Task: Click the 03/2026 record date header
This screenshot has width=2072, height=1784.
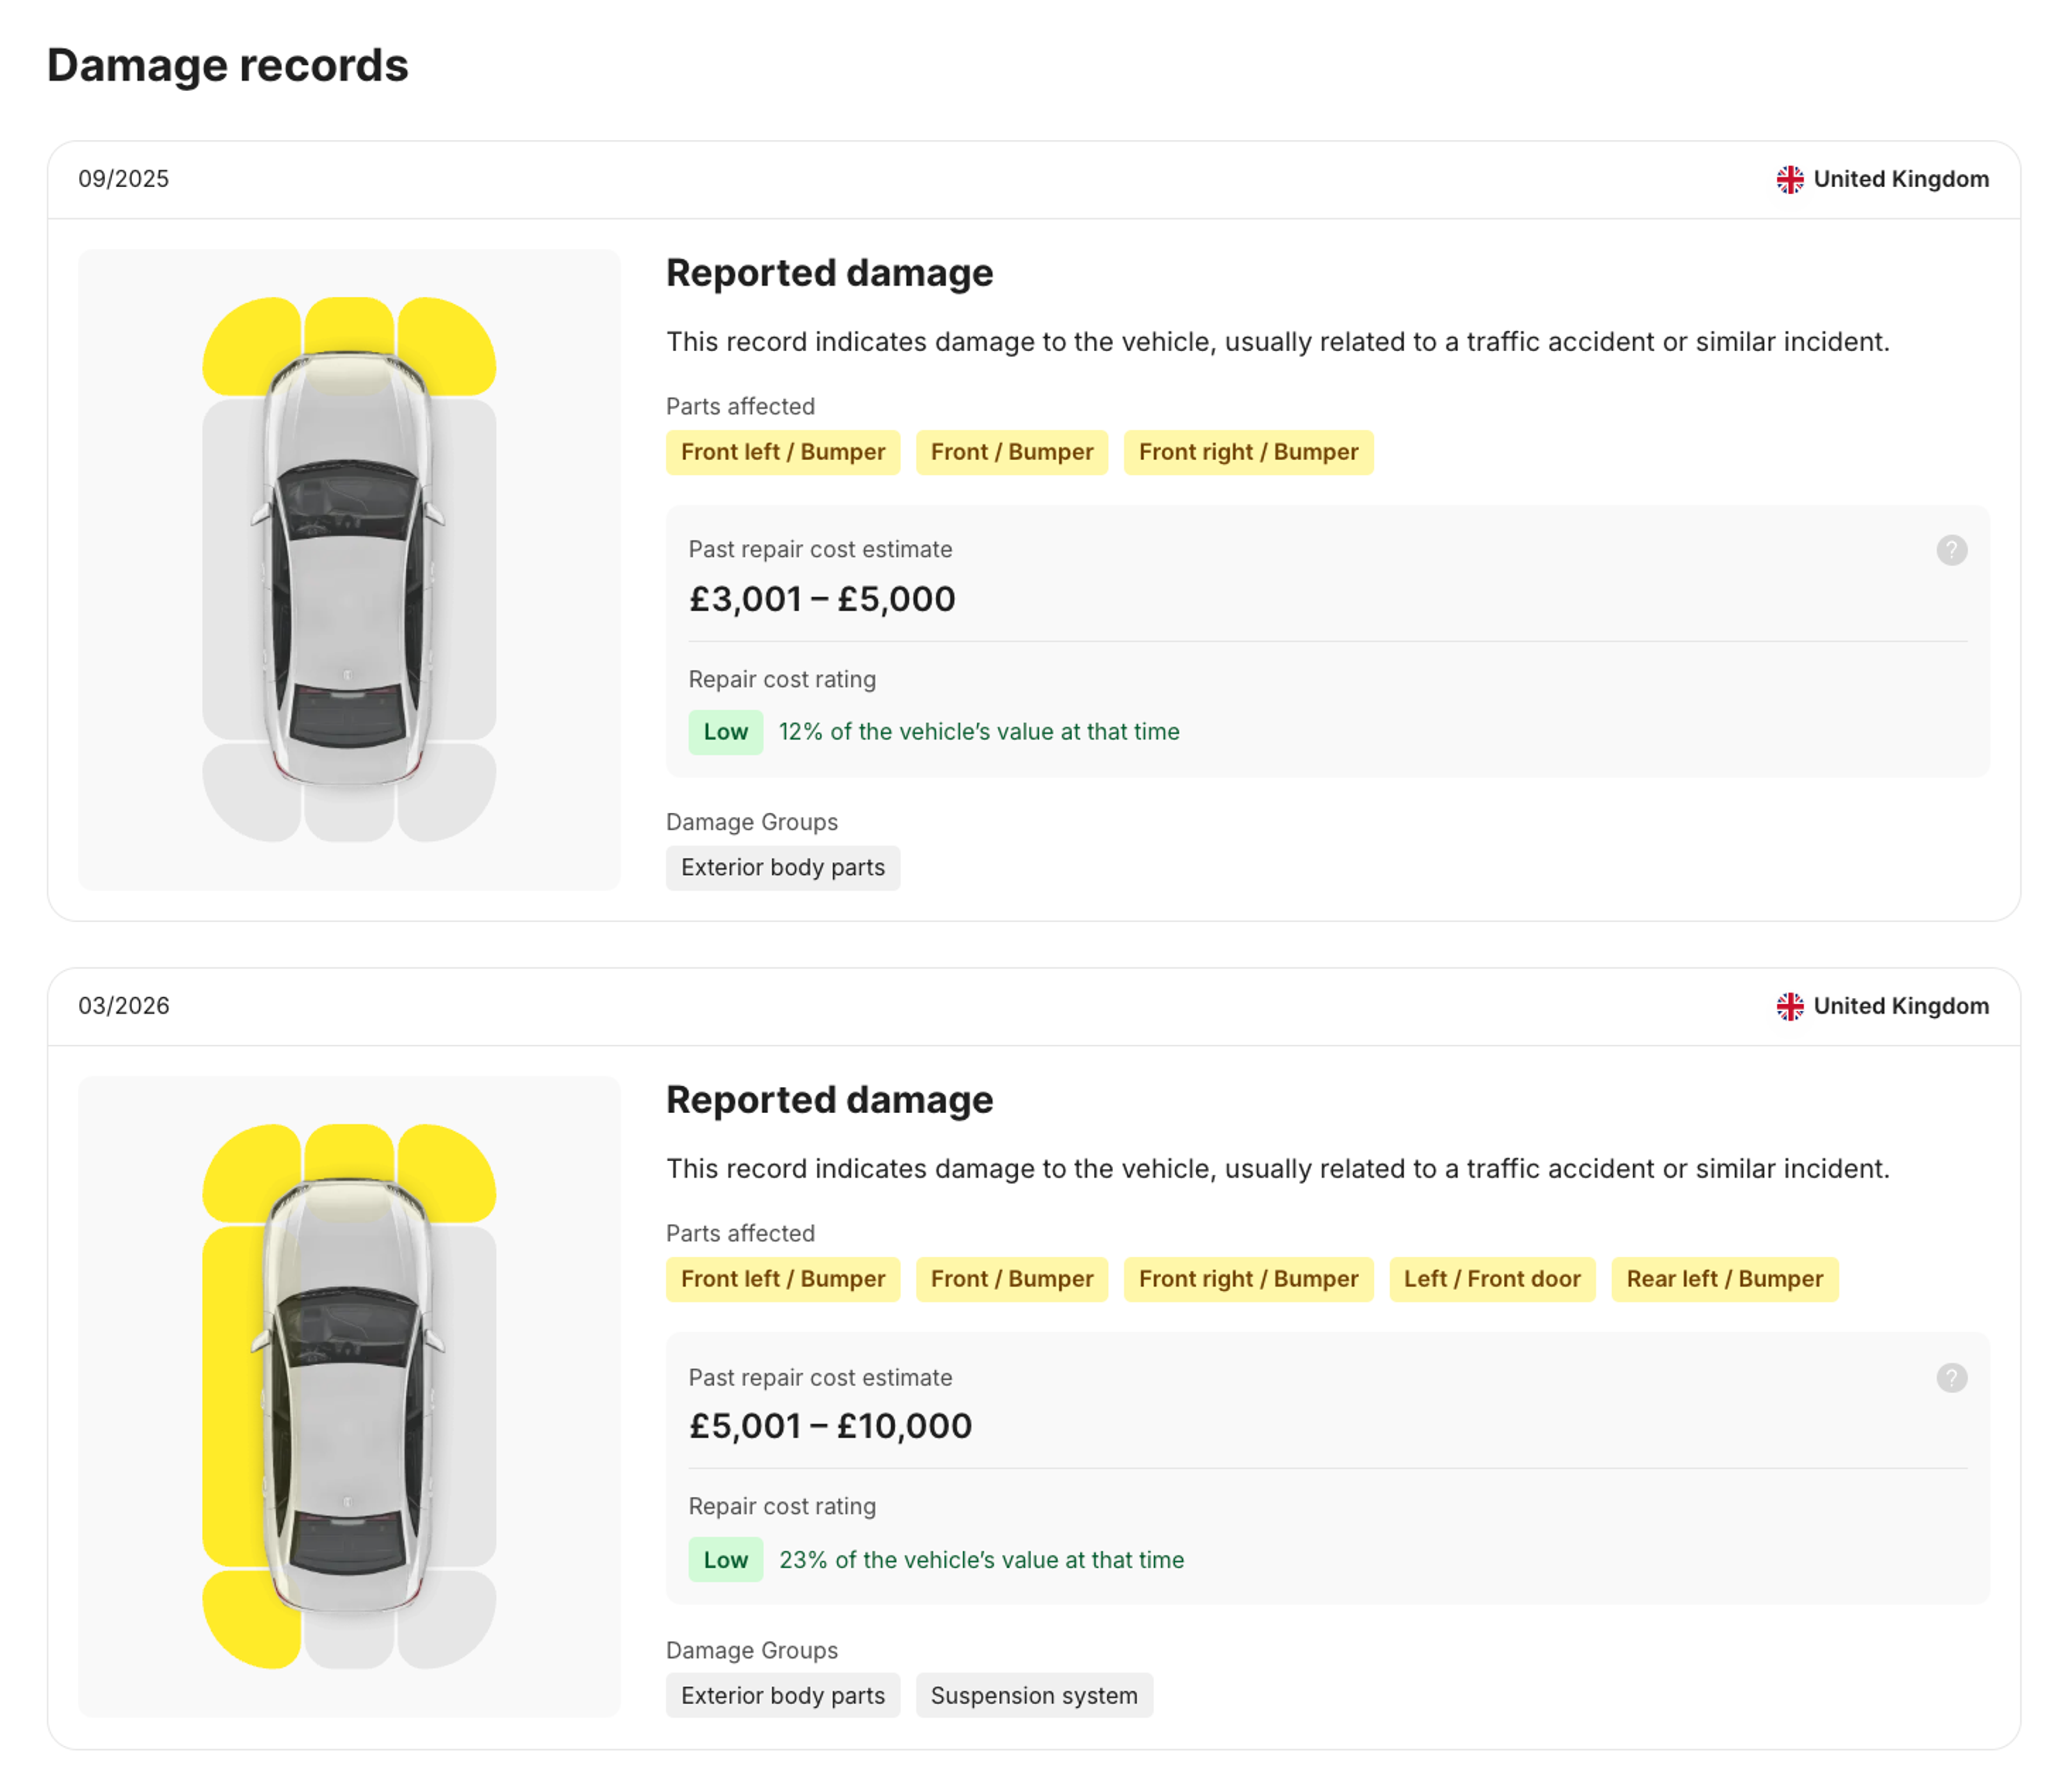Action: 124,1006
